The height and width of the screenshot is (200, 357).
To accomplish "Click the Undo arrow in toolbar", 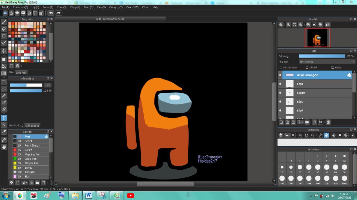I will pyautogui.click(x=51, y=13).
